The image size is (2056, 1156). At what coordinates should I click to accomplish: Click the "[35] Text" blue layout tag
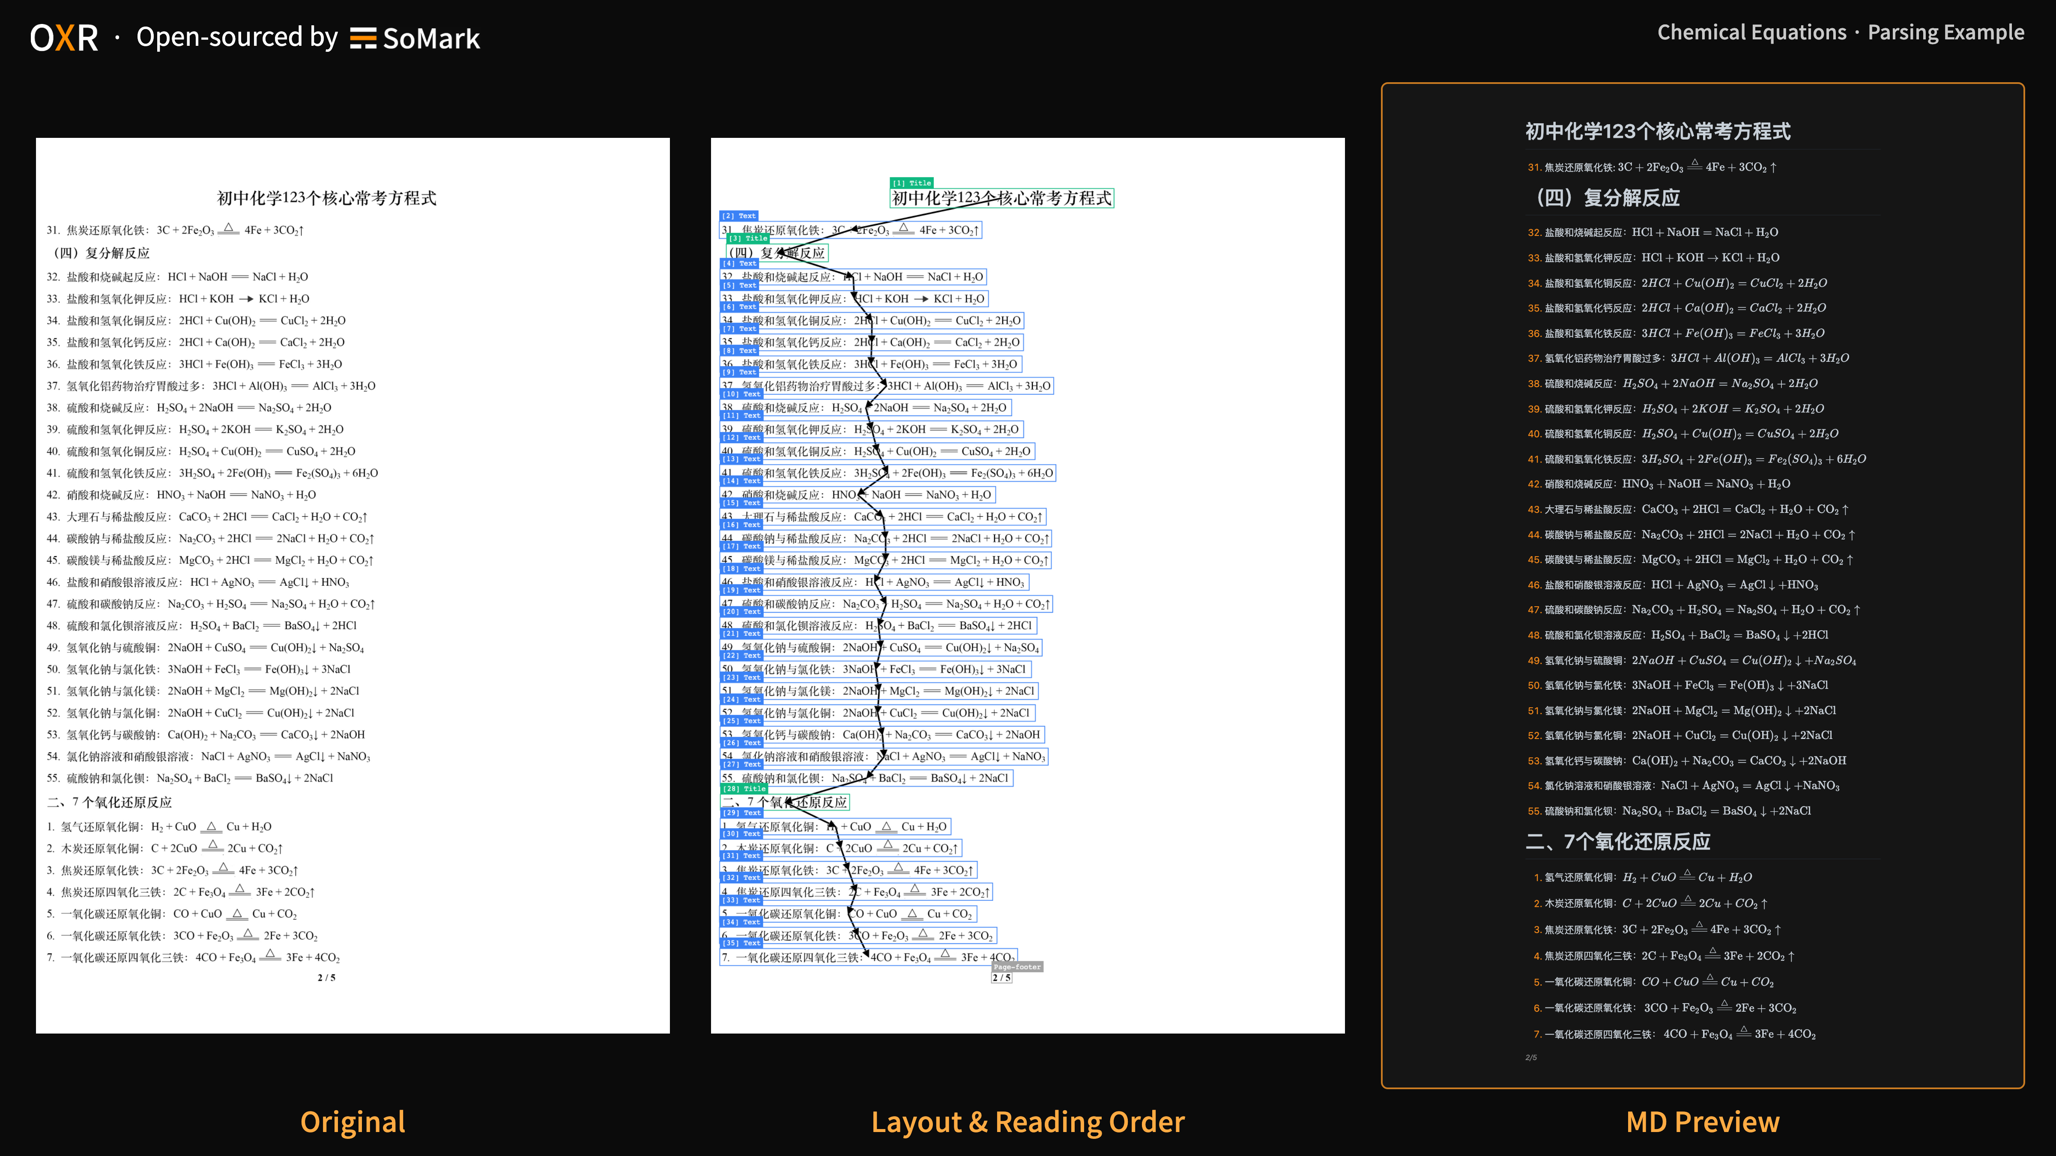click(741, 943)
